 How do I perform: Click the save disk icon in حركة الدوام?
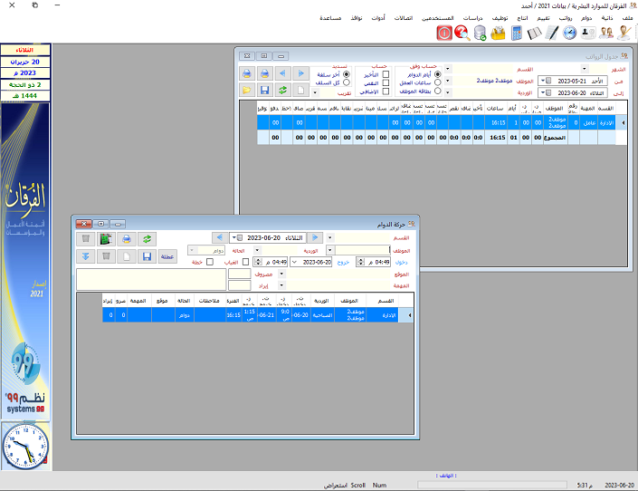click(x=146, y=256)
